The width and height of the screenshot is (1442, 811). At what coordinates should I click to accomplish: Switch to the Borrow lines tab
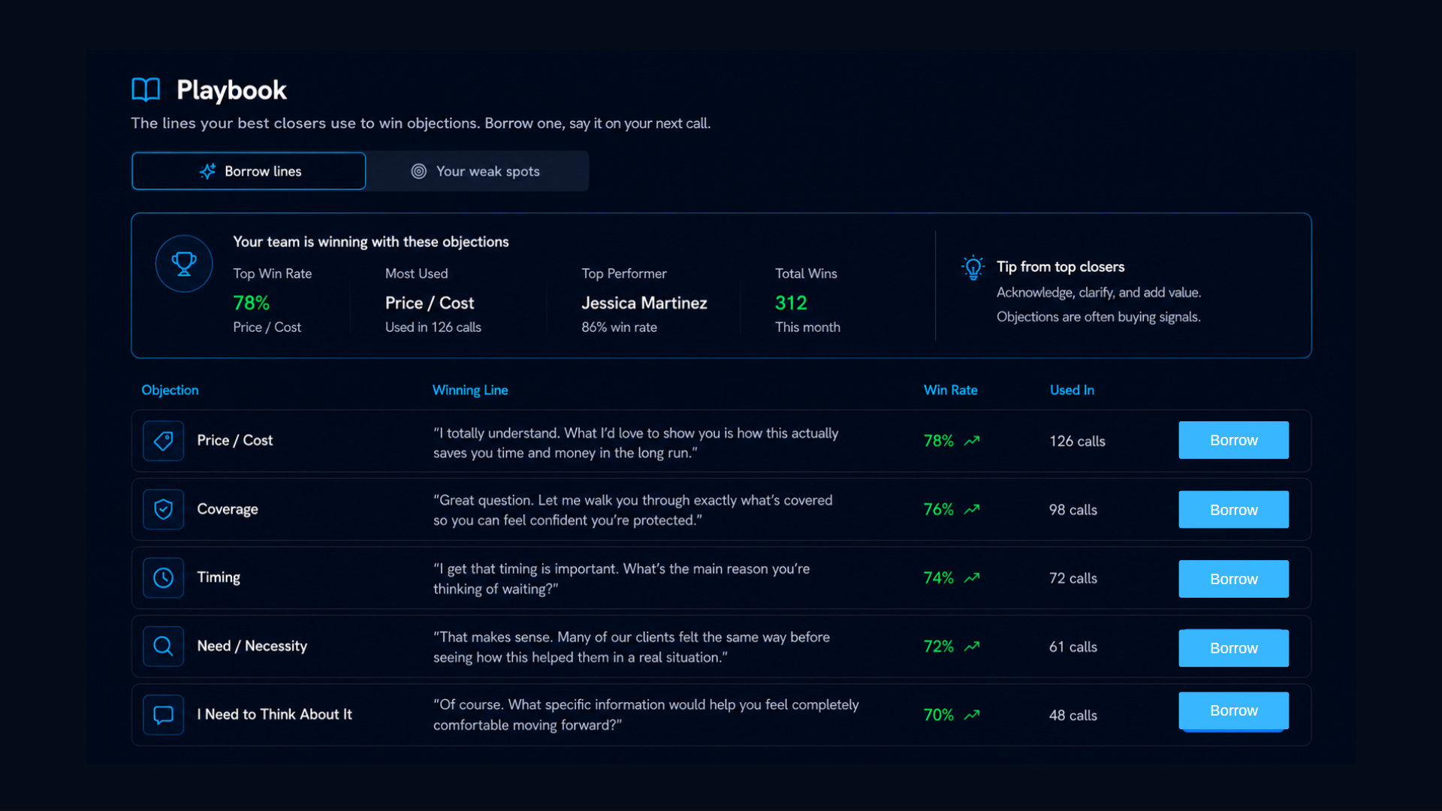tap(249, 171)
